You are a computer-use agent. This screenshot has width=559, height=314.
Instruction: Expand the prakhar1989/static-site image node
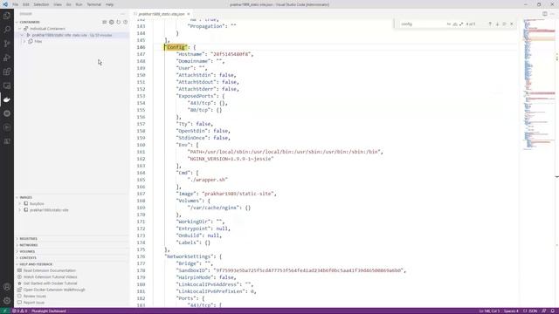pos(20,210)
